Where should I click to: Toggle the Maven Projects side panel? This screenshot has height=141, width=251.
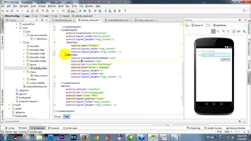(x=249, y=47)
